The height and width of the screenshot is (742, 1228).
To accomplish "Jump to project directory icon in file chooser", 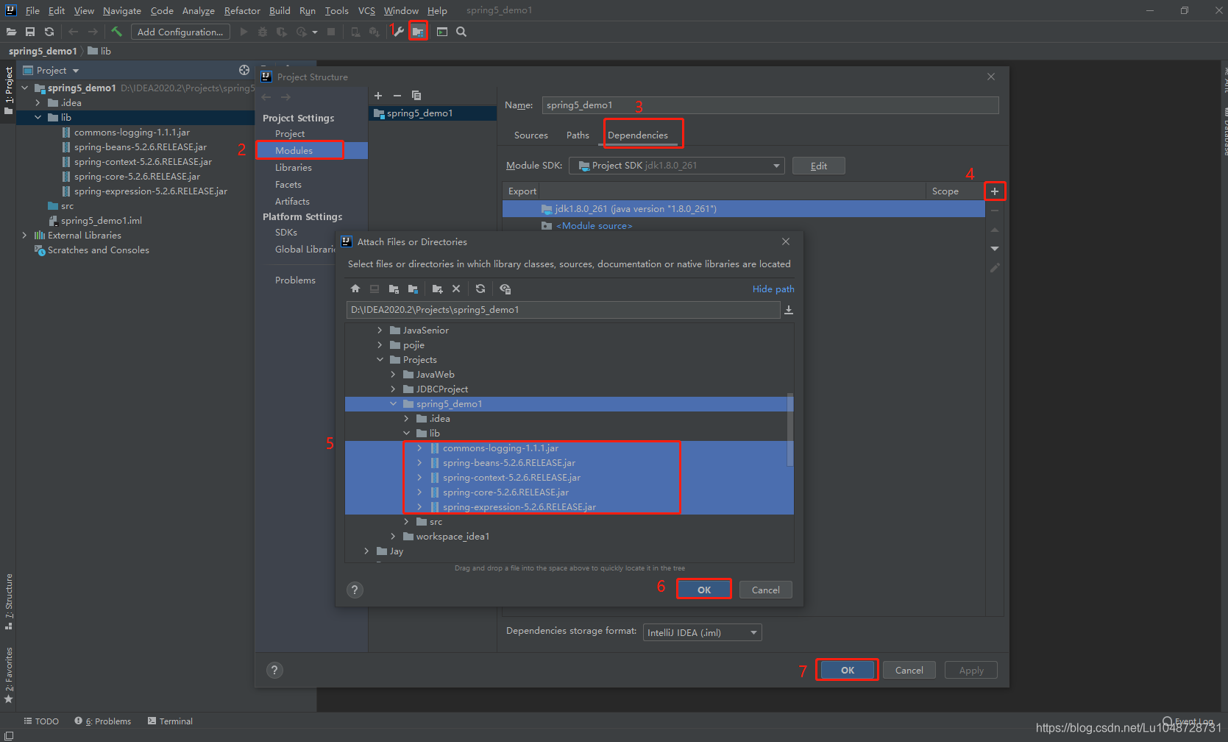I will pyautogui.click(x=394, y=289).
